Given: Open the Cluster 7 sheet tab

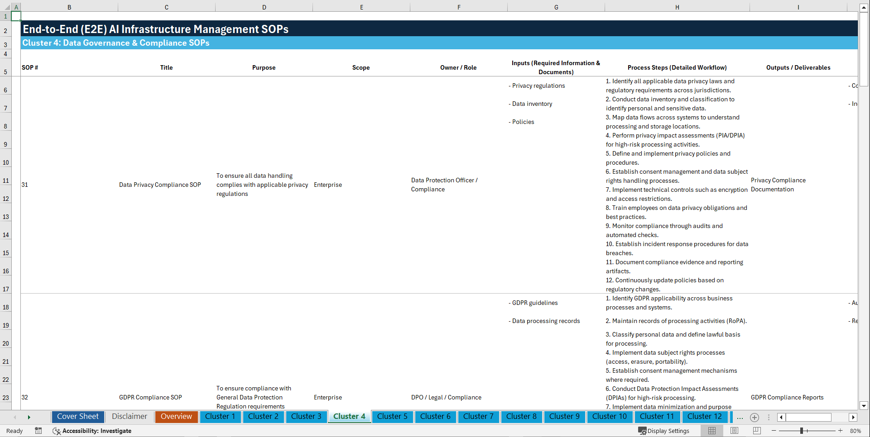Looking at the screenshot, I should [478, 417].
